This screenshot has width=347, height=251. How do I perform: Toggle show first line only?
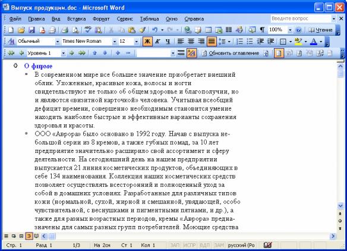click(181, 53)
